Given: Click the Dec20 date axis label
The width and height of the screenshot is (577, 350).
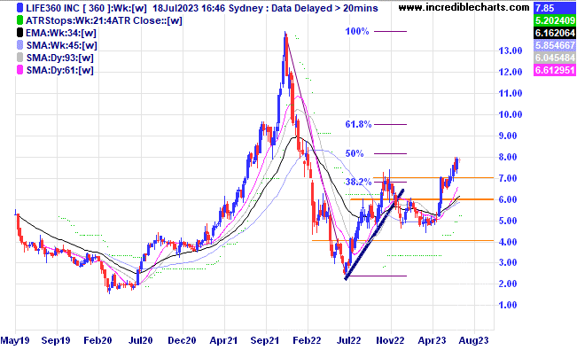Looking at the screenshot, I should pyautogui.click(x=182, y=340).
